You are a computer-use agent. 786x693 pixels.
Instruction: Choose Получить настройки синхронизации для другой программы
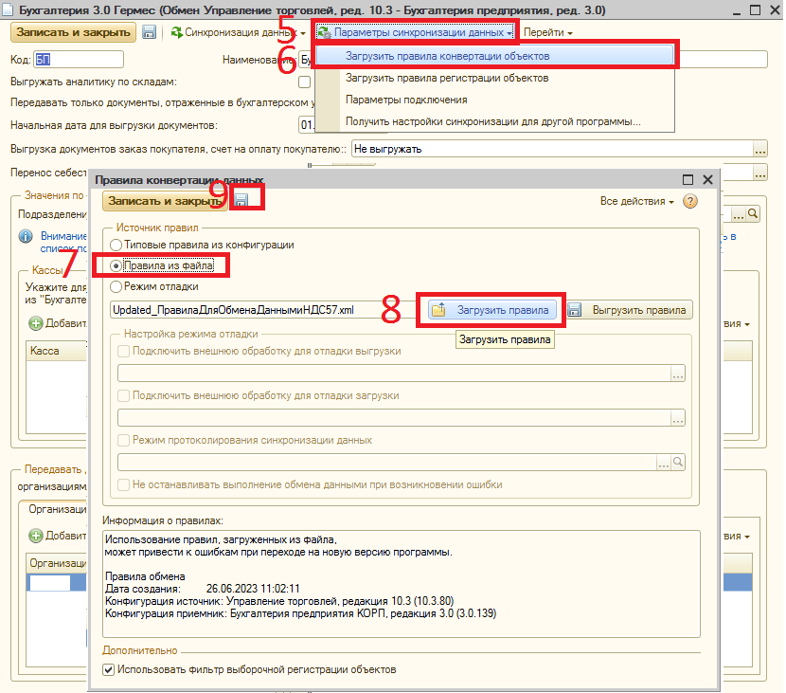494,121
